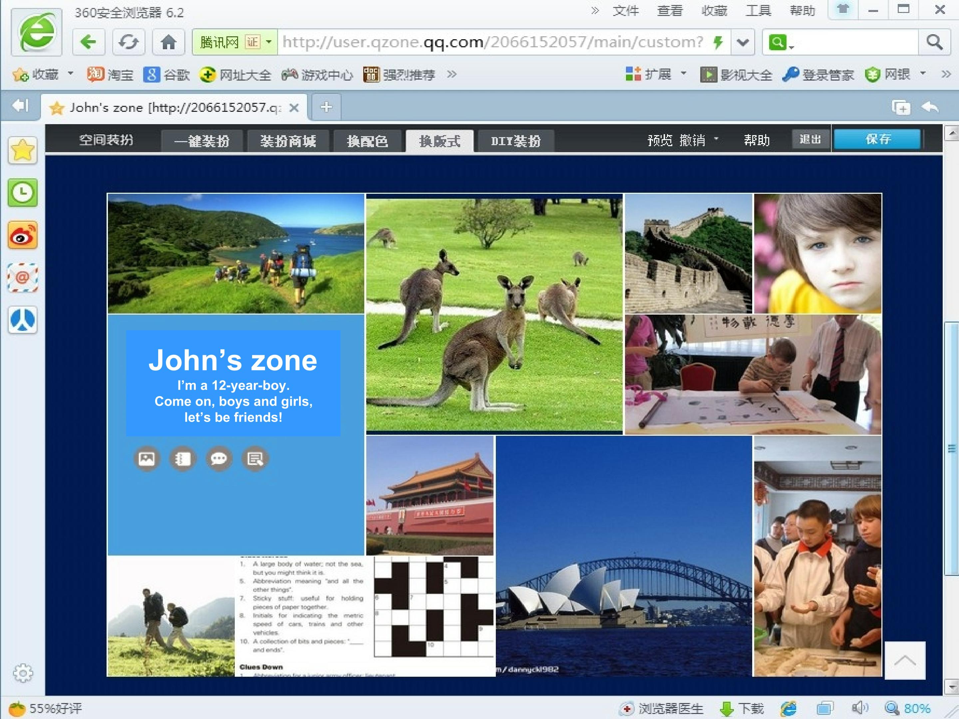Expand the address bar URL dropdown
The height and width of the screenshot is (719, 959).
[x=743, y=42]
